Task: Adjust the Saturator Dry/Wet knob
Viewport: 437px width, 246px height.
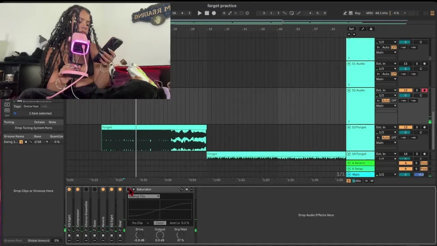Action: click(180, 235)
